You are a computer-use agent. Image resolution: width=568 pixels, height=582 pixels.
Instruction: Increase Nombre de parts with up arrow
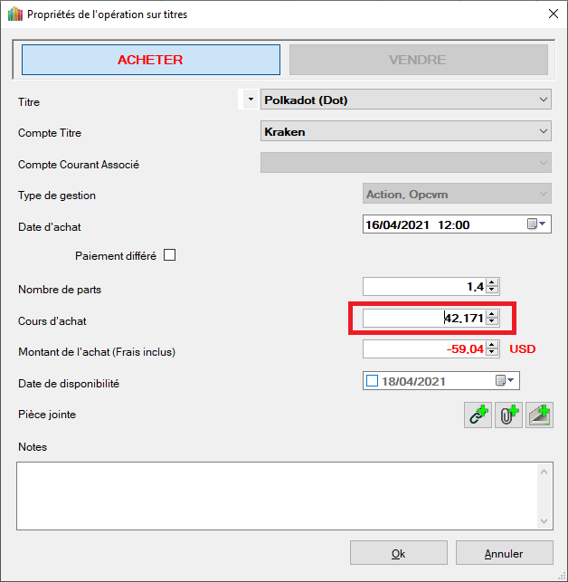pos(492,282)
